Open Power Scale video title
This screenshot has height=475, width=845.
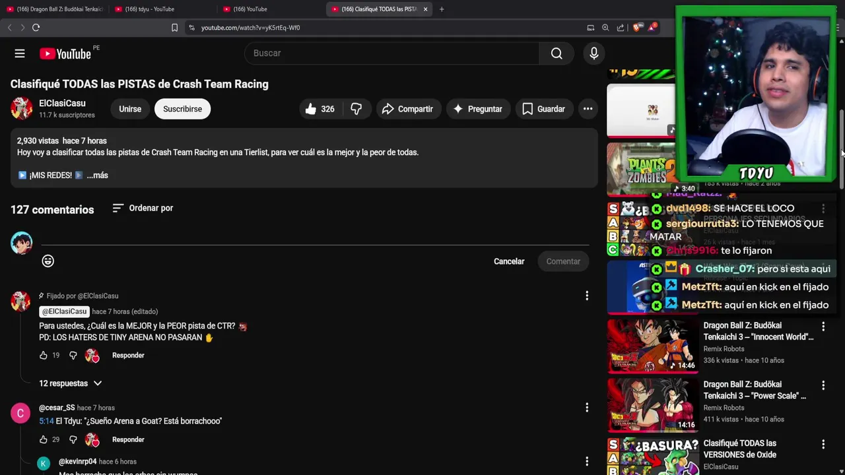(x=755, y=390)
